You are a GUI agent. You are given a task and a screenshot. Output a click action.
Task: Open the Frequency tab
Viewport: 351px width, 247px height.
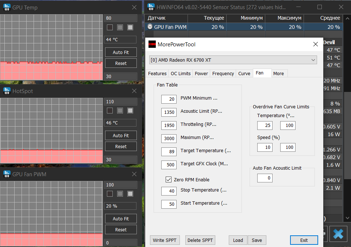223,73
